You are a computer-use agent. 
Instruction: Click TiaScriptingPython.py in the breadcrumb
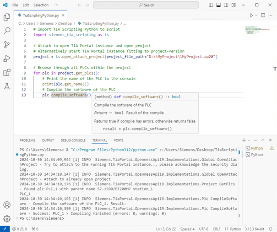(101, 23)
